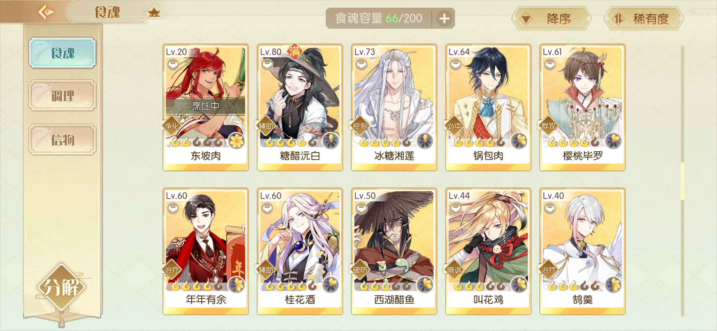This screenshot has width=717, height=331.
Task: Tap the 满 max-level badge on 糖醋沅白
Action: pyautogui.click(x=294, y=51)
